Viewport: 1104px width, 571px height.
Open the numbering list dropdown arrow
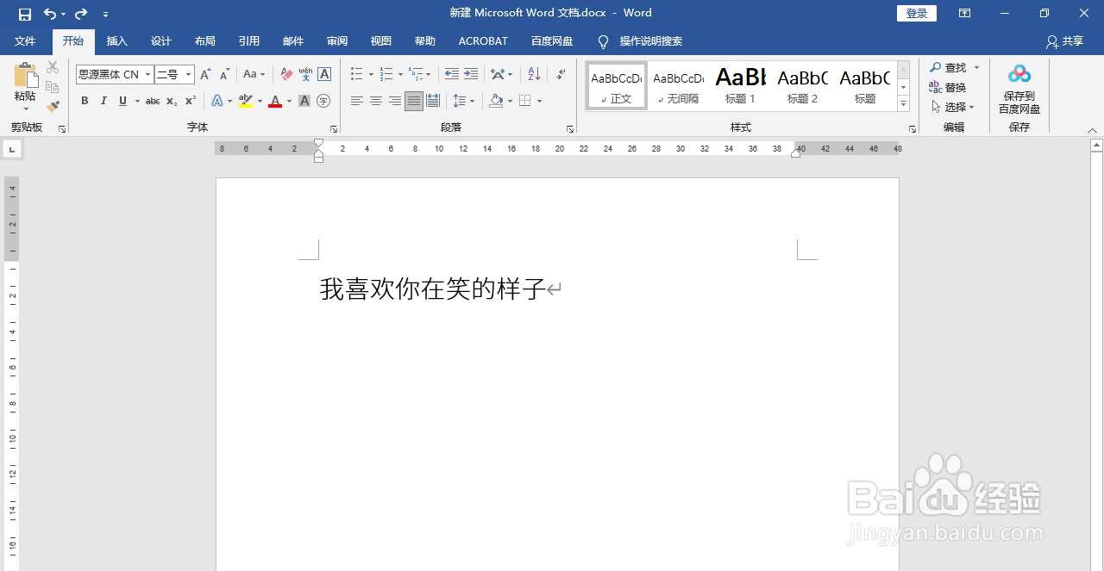pos(400,75)
